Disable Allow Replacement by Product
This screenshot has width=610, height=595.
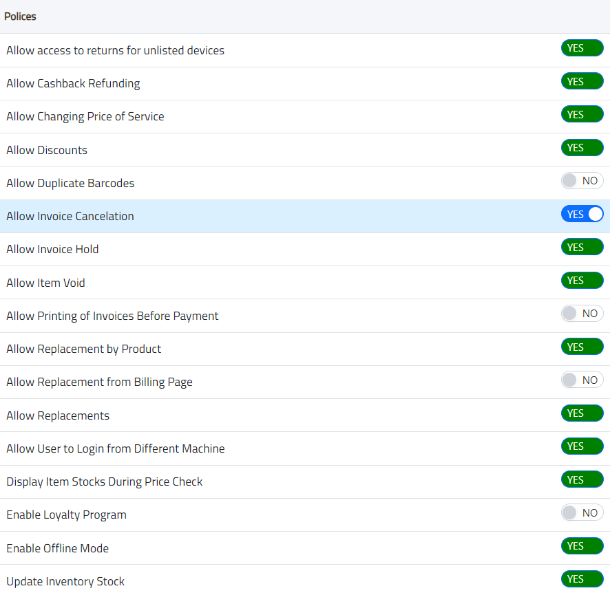click(582, 347)
